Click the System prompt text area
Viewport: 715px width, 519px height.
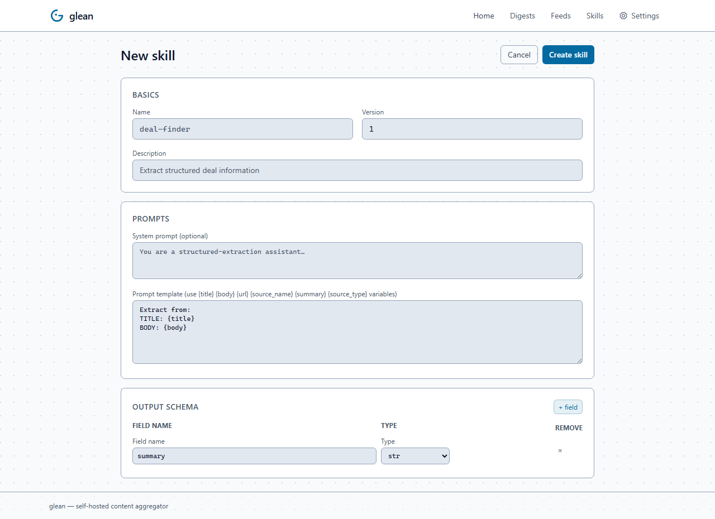pyautogui.click(x=357, y=261)
